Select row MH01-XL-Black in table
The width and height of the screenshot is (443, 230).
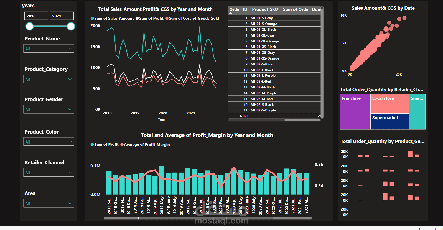274,30
